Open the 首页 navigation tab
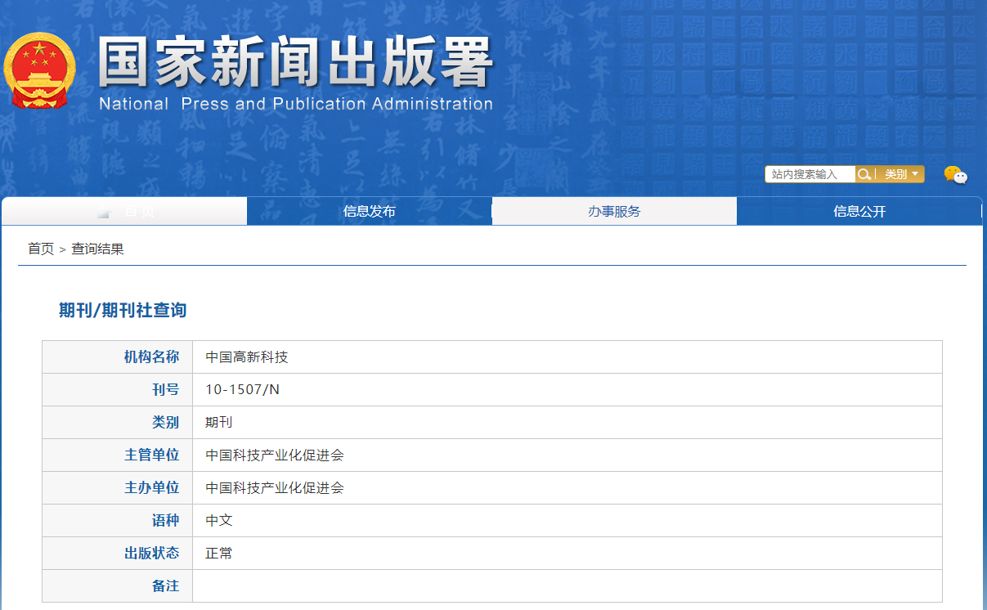Image resolution: width=987 pixels, height=610 pixels. pos(138,212)
